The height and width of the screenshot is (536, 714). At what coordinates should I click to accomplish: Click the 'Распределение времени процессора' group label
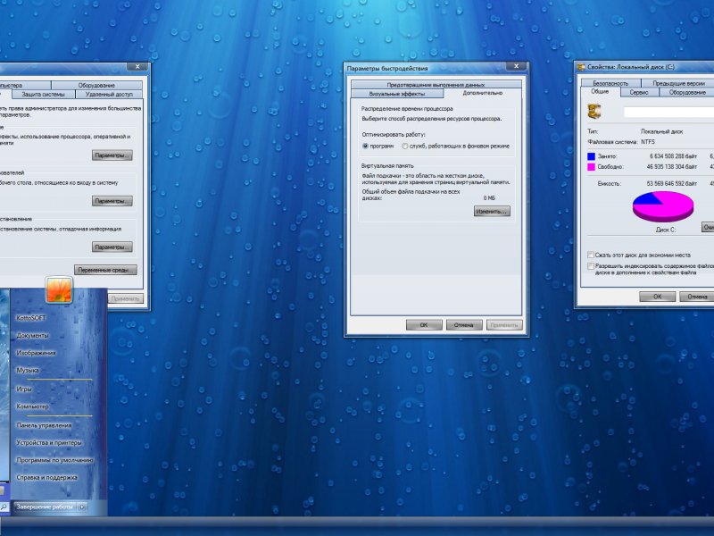click(407, 109)
